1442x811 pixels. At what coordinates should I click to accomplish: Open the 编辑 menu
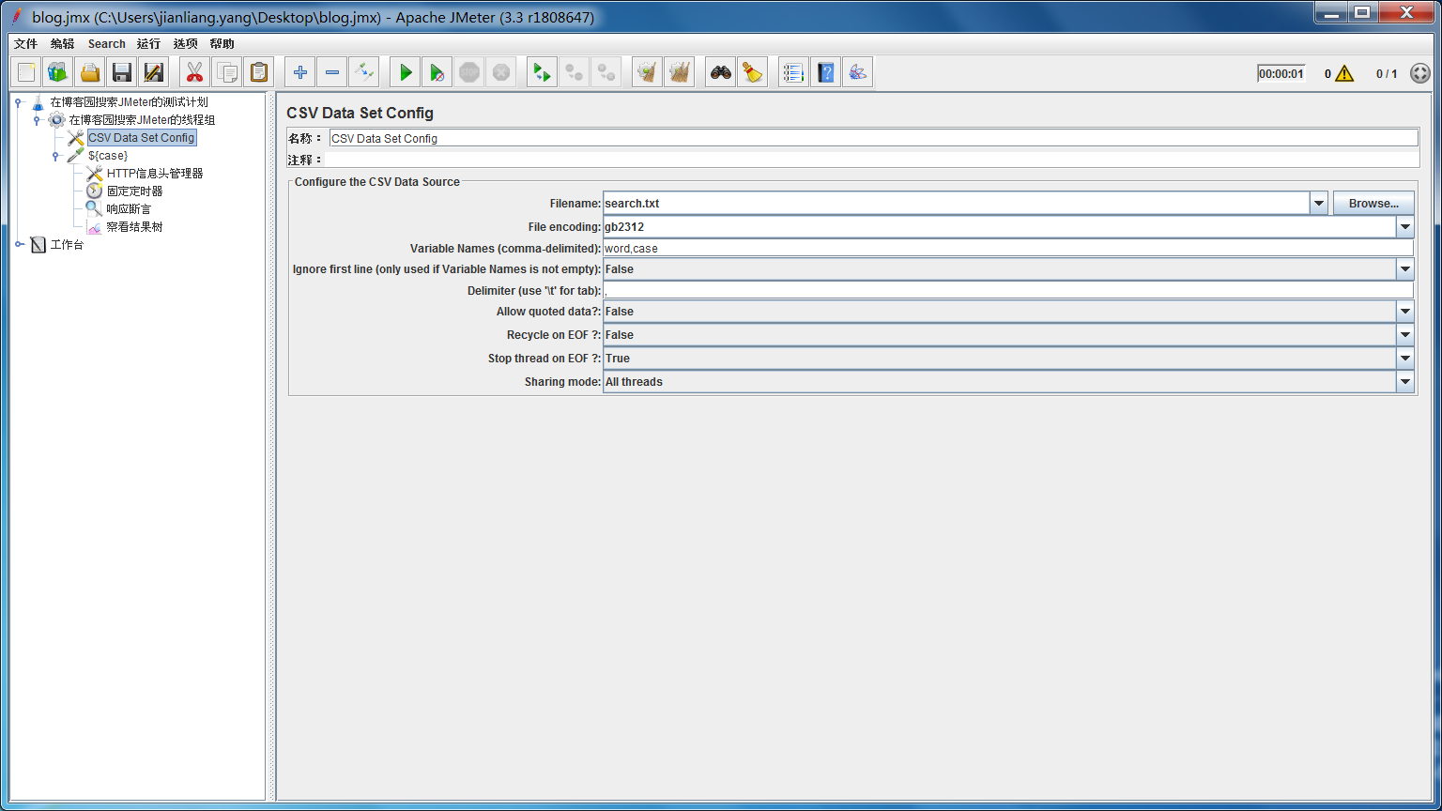[63, 44]
